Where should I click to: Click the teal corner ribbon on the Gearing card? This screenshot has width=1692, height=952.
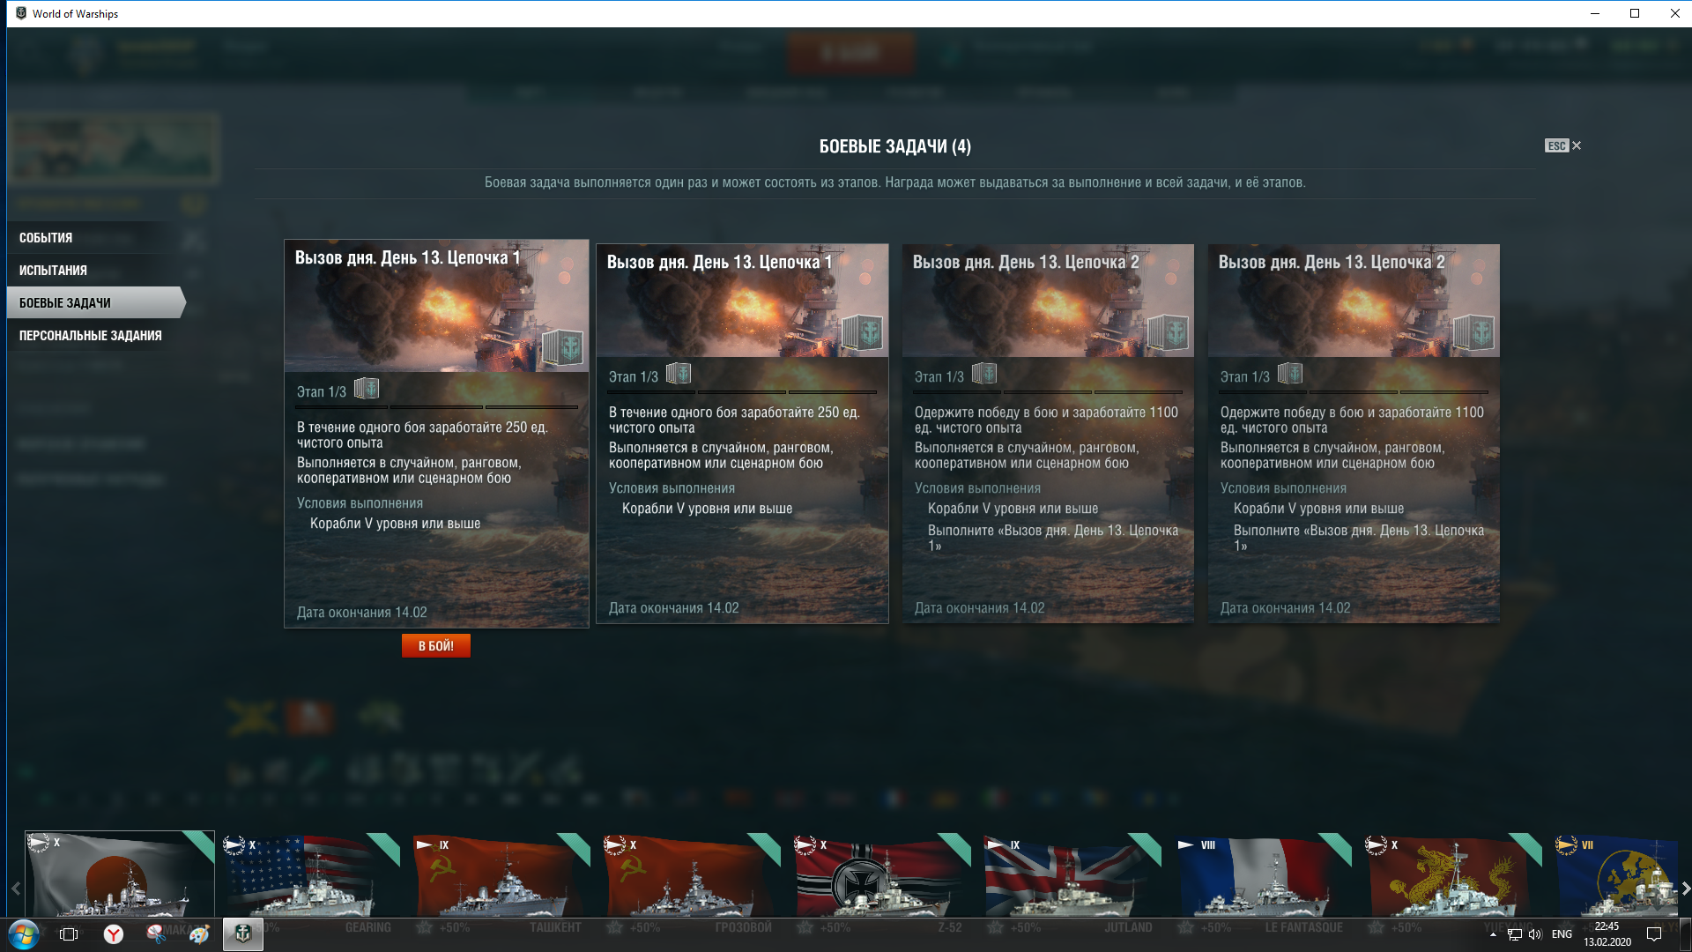tap(387, 846)
